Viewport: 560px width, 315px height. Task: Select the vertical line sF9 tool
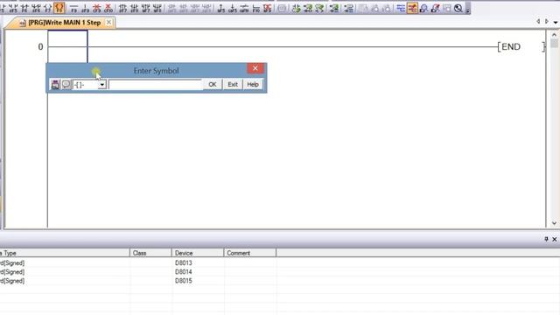pos(85,8)
